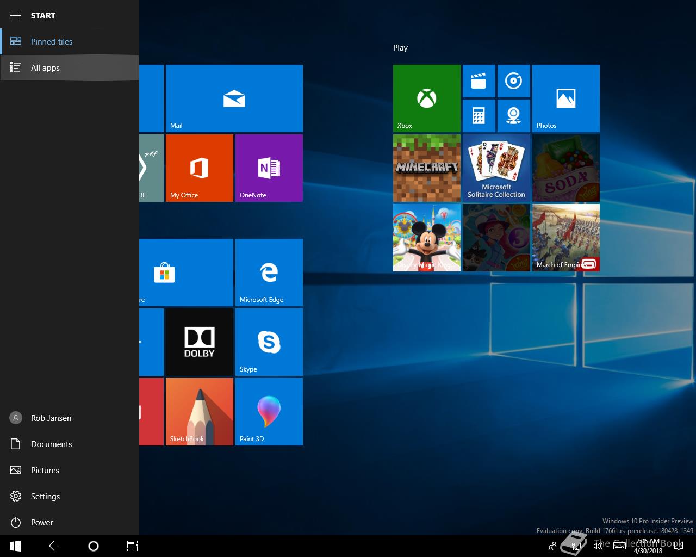Open the Mail tile

click(234, 98)
